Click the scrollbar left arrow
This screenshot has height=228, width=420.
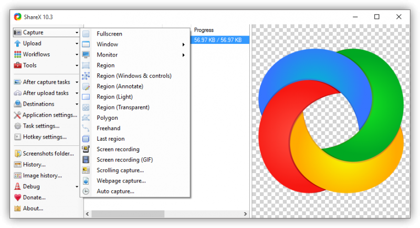(88, 214)
